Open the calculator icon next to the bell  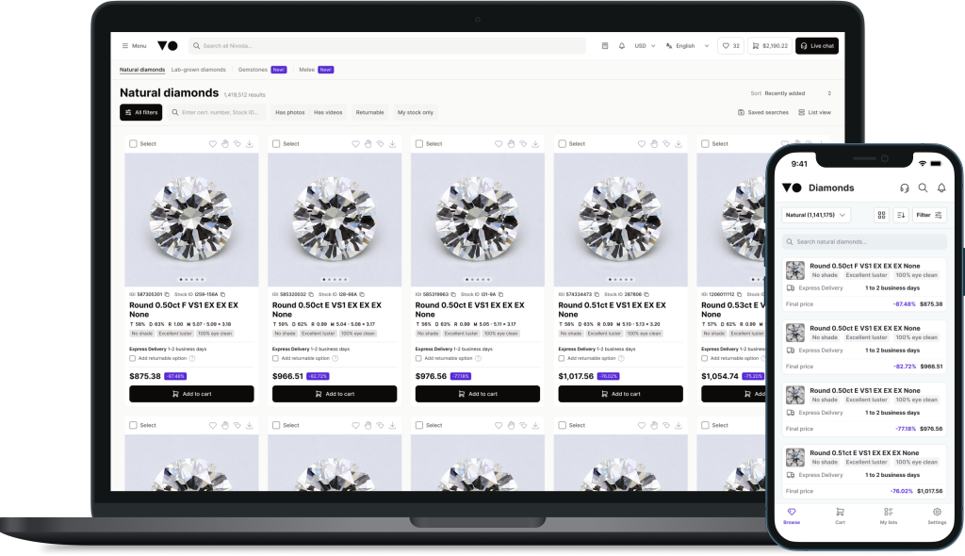[x=605, y=45]
